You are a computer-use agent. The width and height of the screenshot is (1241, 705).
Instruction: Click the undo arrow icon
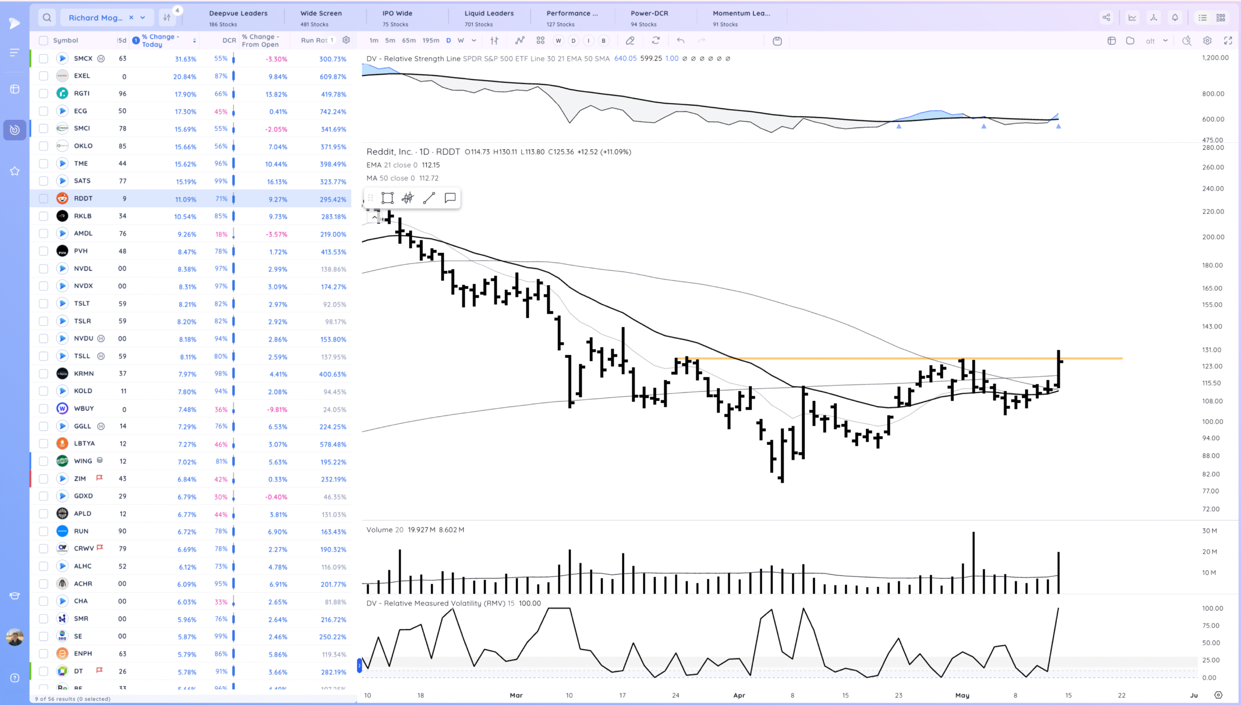[x=681, y=41]
